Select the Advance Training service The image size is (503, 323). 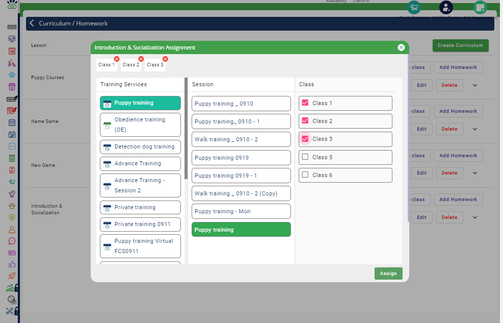140,164
